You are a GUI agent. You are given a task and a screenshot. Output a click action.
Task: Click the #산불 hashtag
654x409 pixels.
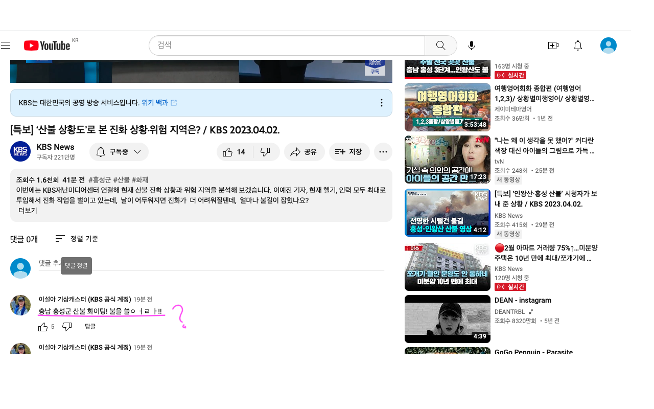point(122,180)
